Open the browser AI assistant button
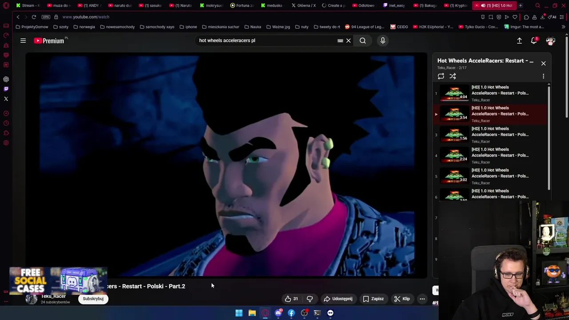The width and height of the screenshot is (569, 320). pos(553,17)
